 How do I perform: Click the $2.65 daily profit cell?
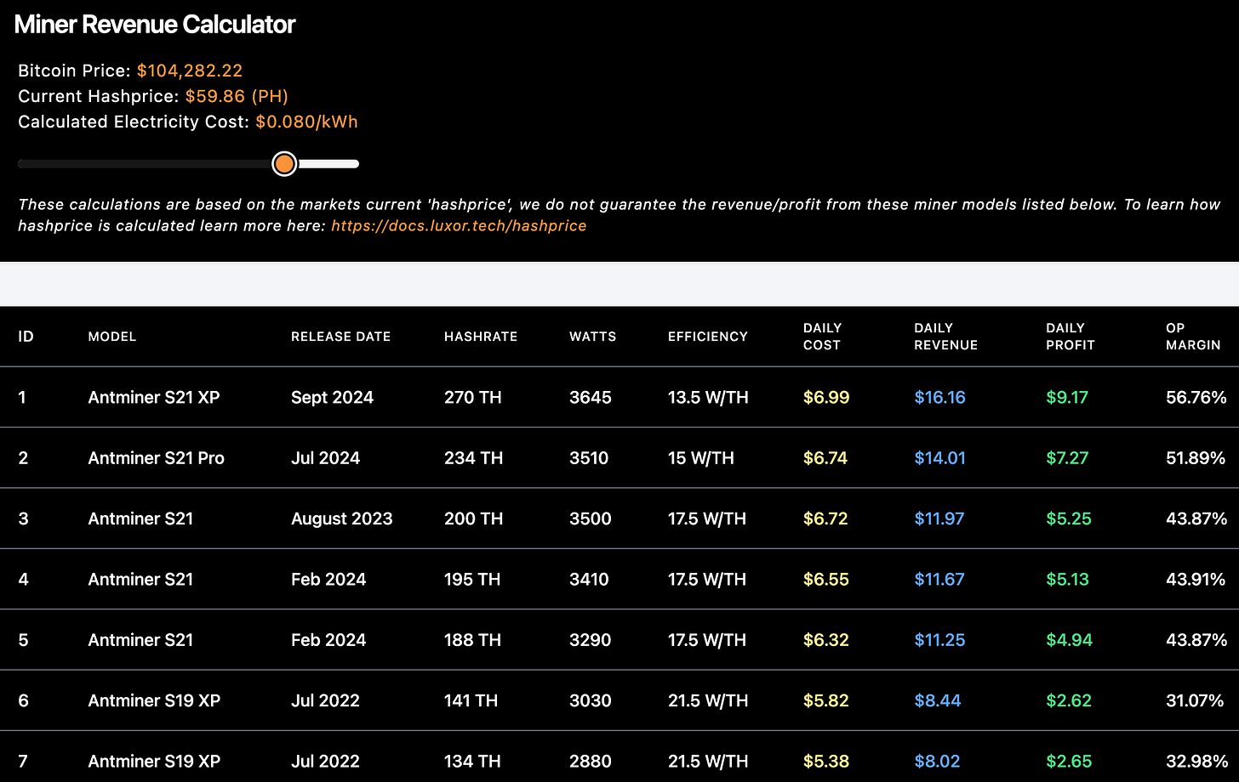(1069, 762)
